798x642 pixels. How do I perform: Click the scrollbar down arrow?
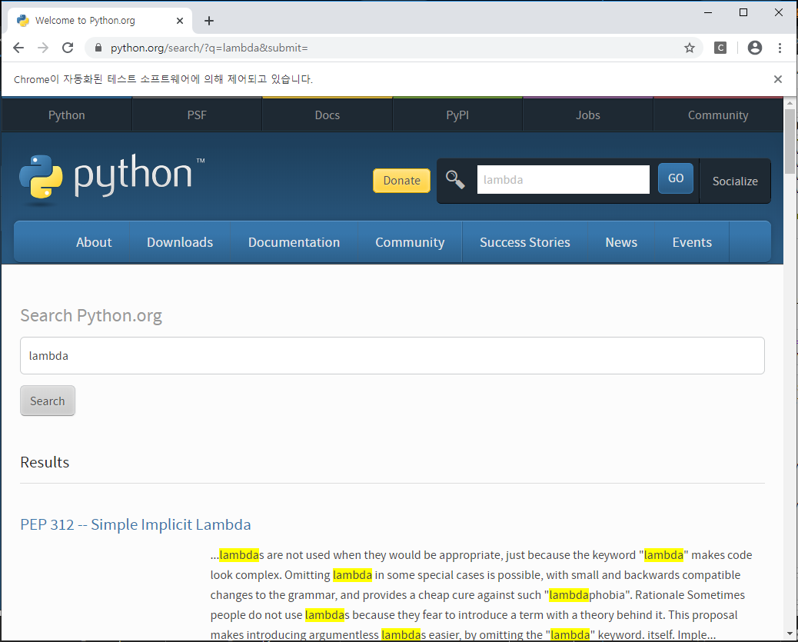pyautogui.click(x=790, y=634)
